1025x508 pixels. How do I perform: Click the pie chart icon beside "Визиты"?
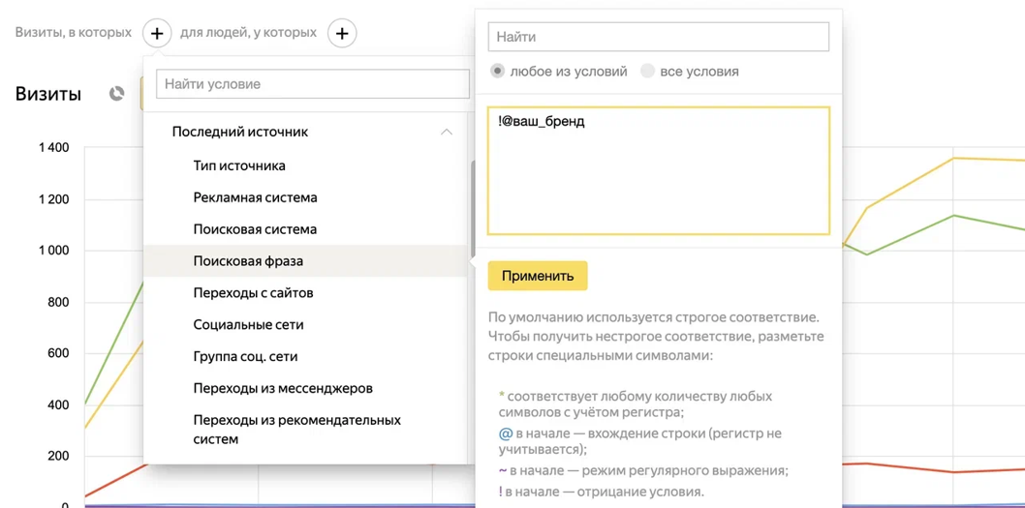117,94
